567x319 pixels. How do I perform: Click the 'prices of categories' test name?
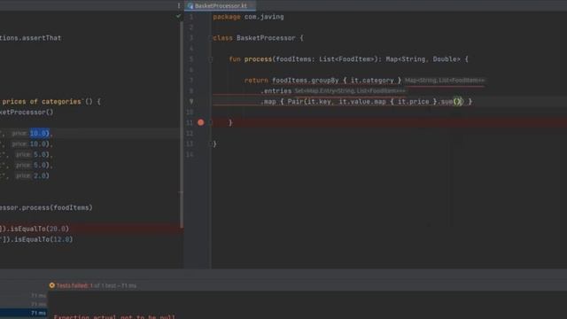point(42,102)
